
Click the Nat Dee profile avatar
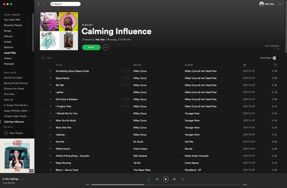[261, 4]
